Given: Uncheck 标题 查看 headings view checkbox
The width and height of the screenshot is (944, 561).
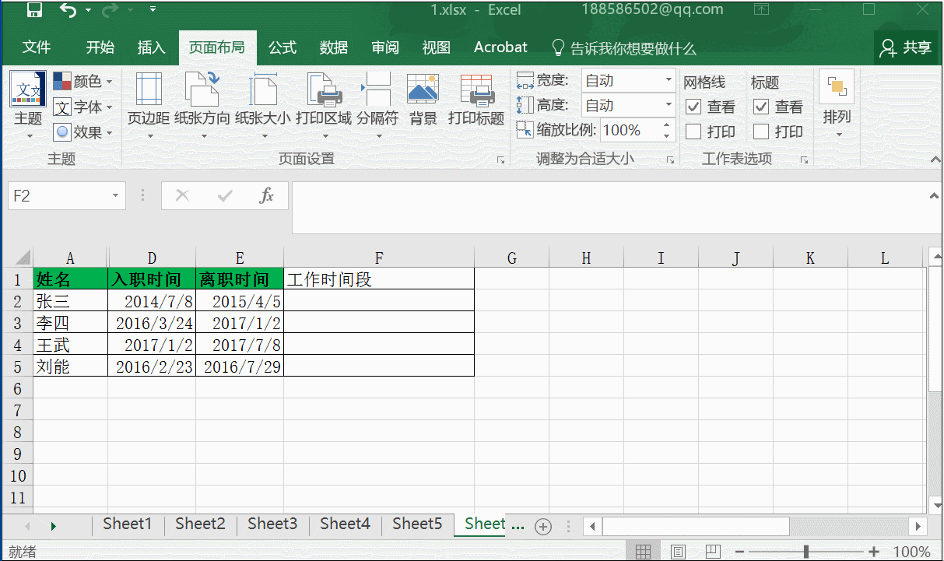Looking at the screenshot, I should [761, 107].
